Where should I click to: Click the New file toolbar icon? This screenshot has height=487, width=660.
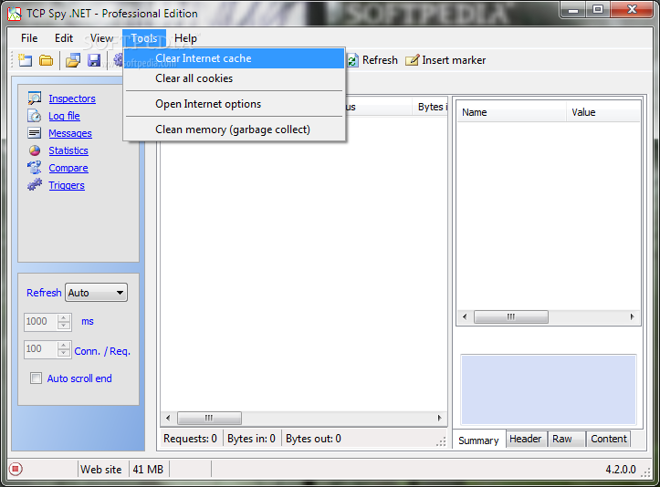[x=26, y=60]
